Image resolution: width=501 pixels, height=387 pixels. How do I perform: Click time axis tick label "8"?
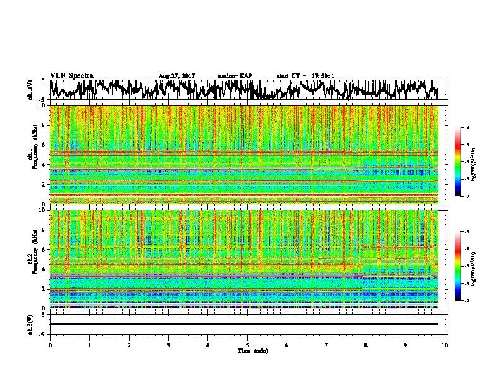point(366,345)
